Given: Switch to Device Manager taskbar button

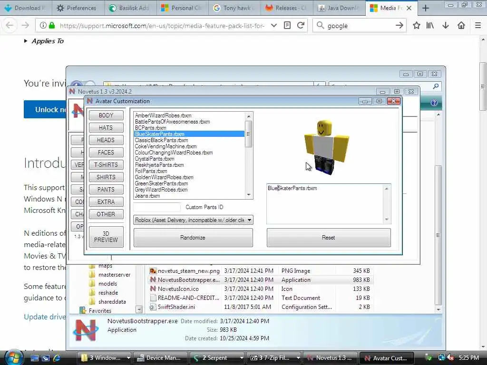Looking at the screenshot, I should 160,358.
